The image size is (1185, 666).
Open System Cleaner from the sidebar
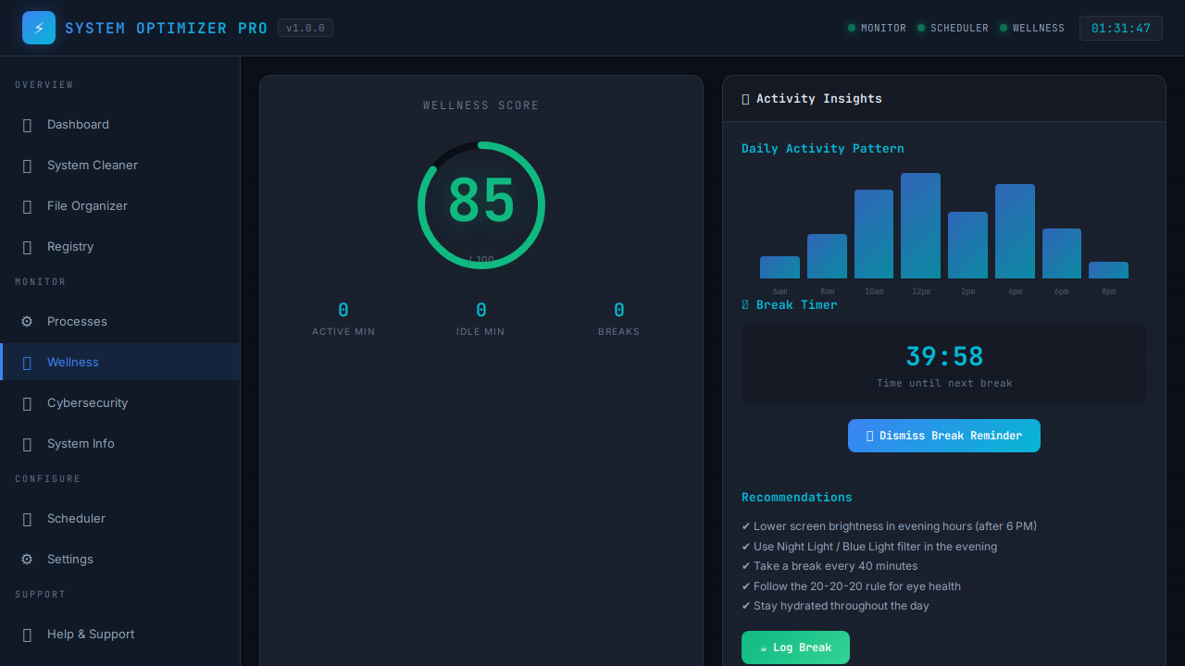pyautogui.click(x=92, y=165)
